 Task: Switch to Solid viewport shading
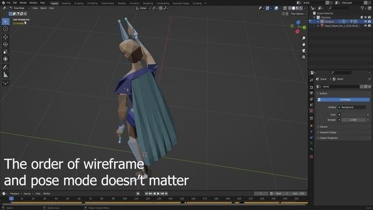click(293, 8)
